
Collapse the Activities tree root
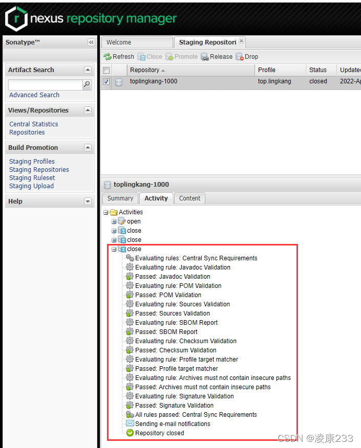106,212
